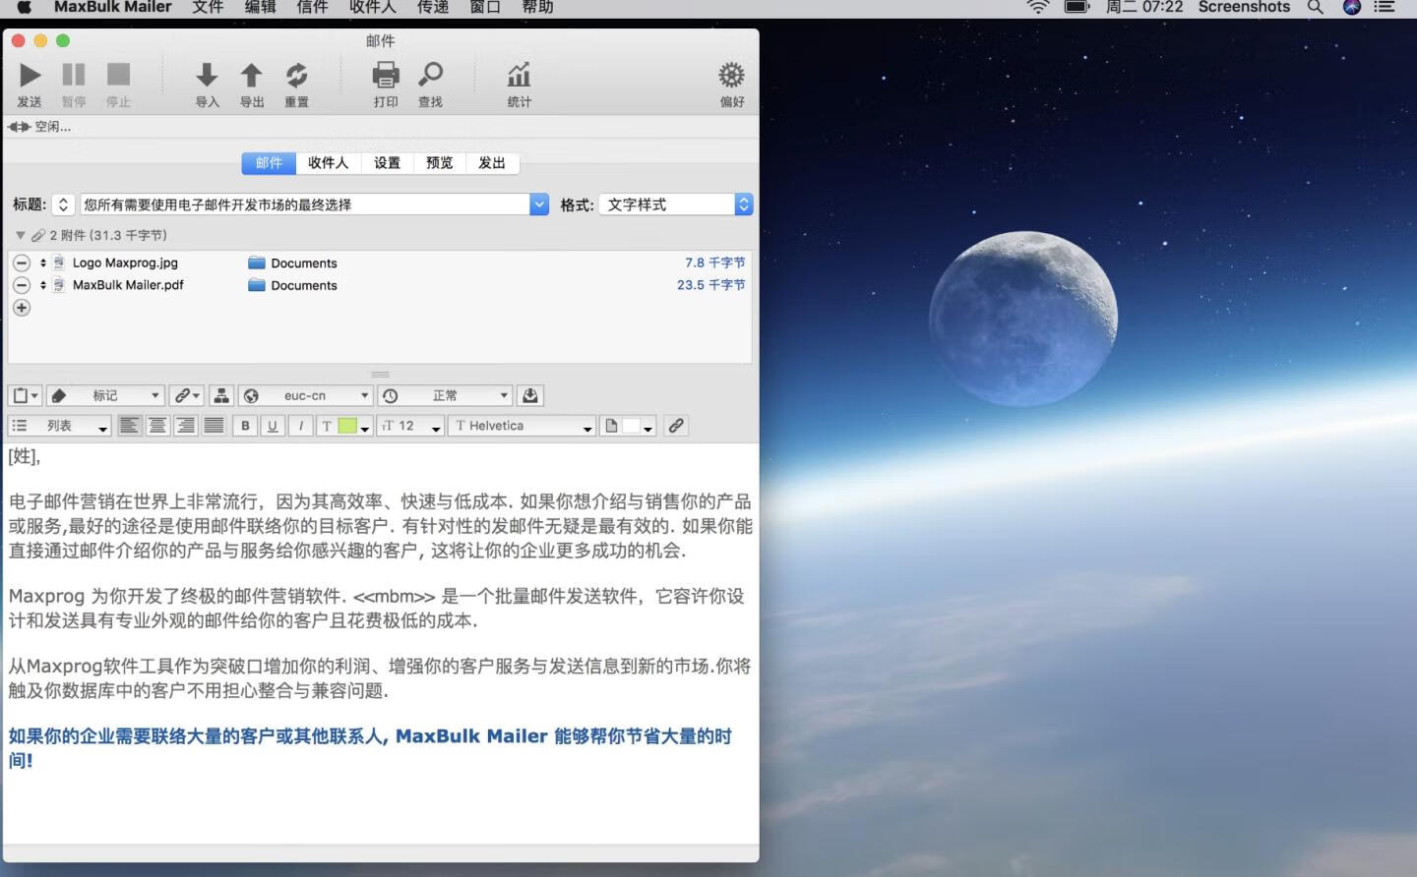The image size is (1417, 877).
Task: Collapse the 2 附件 attachments disclosure triangle
Action: [20, 235]
